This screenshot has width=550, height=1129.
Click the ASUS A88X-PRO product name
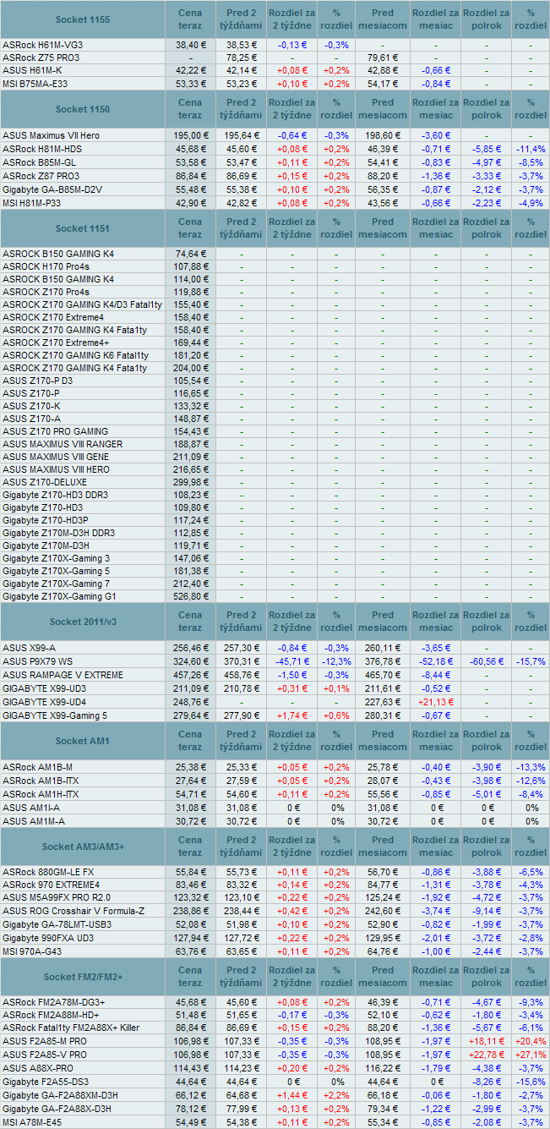click(37, 1070)
